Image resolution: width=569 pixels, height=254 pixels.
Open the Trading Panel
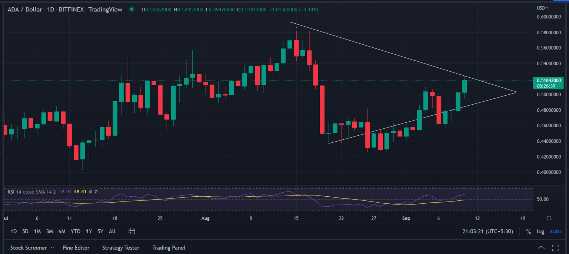click(169, 247)
